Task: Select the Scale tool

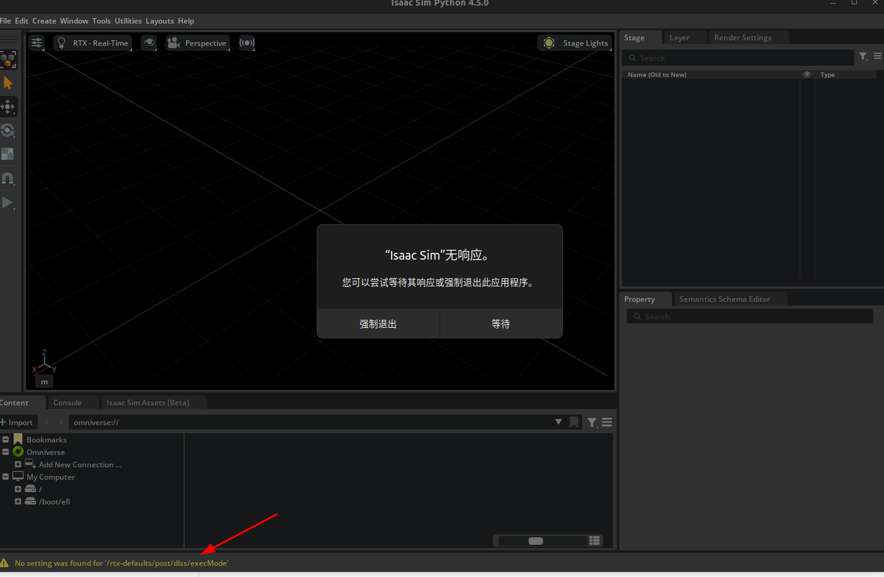Action: point(8,154)
